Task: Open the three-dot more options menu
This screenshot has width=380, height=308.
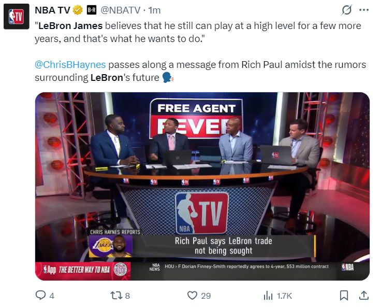Action: tap(364, 10)
